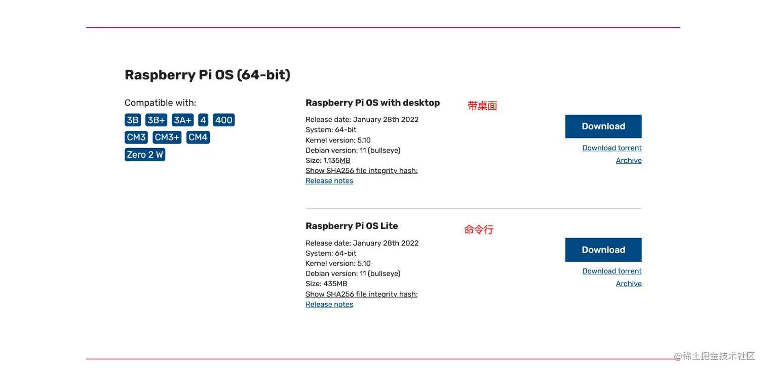Open Download torrent link for Lite version

[x=611, y=271]
